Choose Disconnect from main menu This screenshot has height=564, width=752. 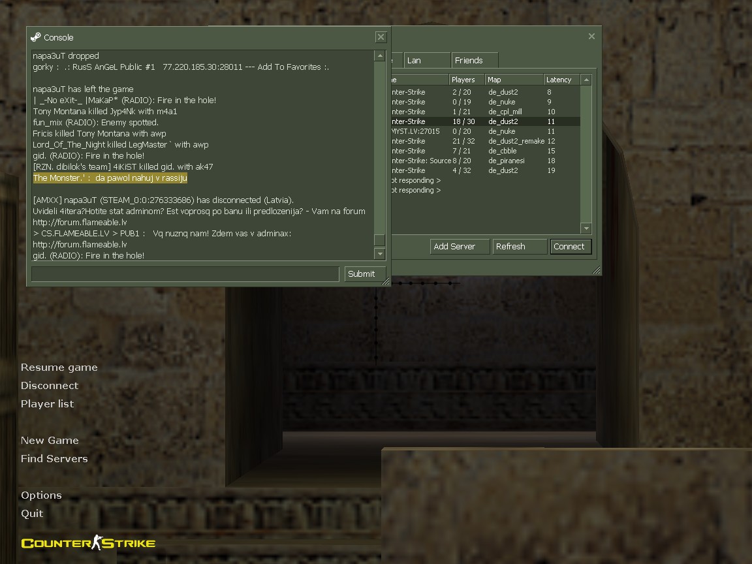50,386
